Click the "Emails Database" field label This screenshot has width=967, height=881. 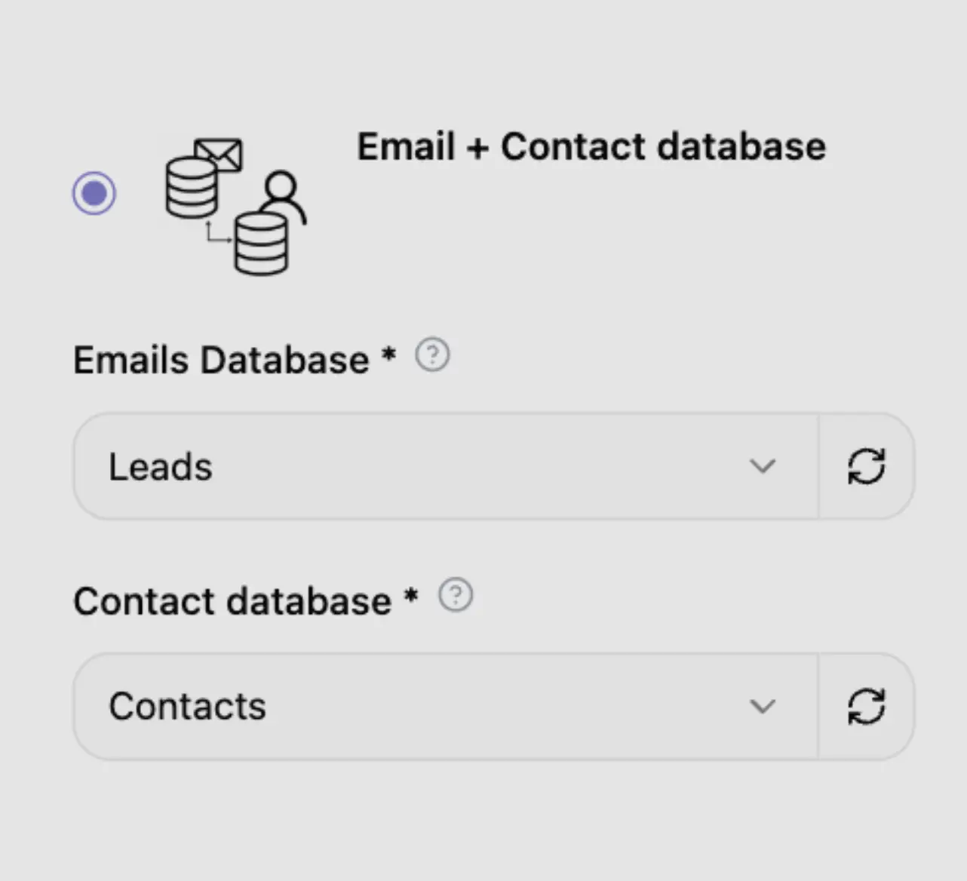click(x=221, y=360)
